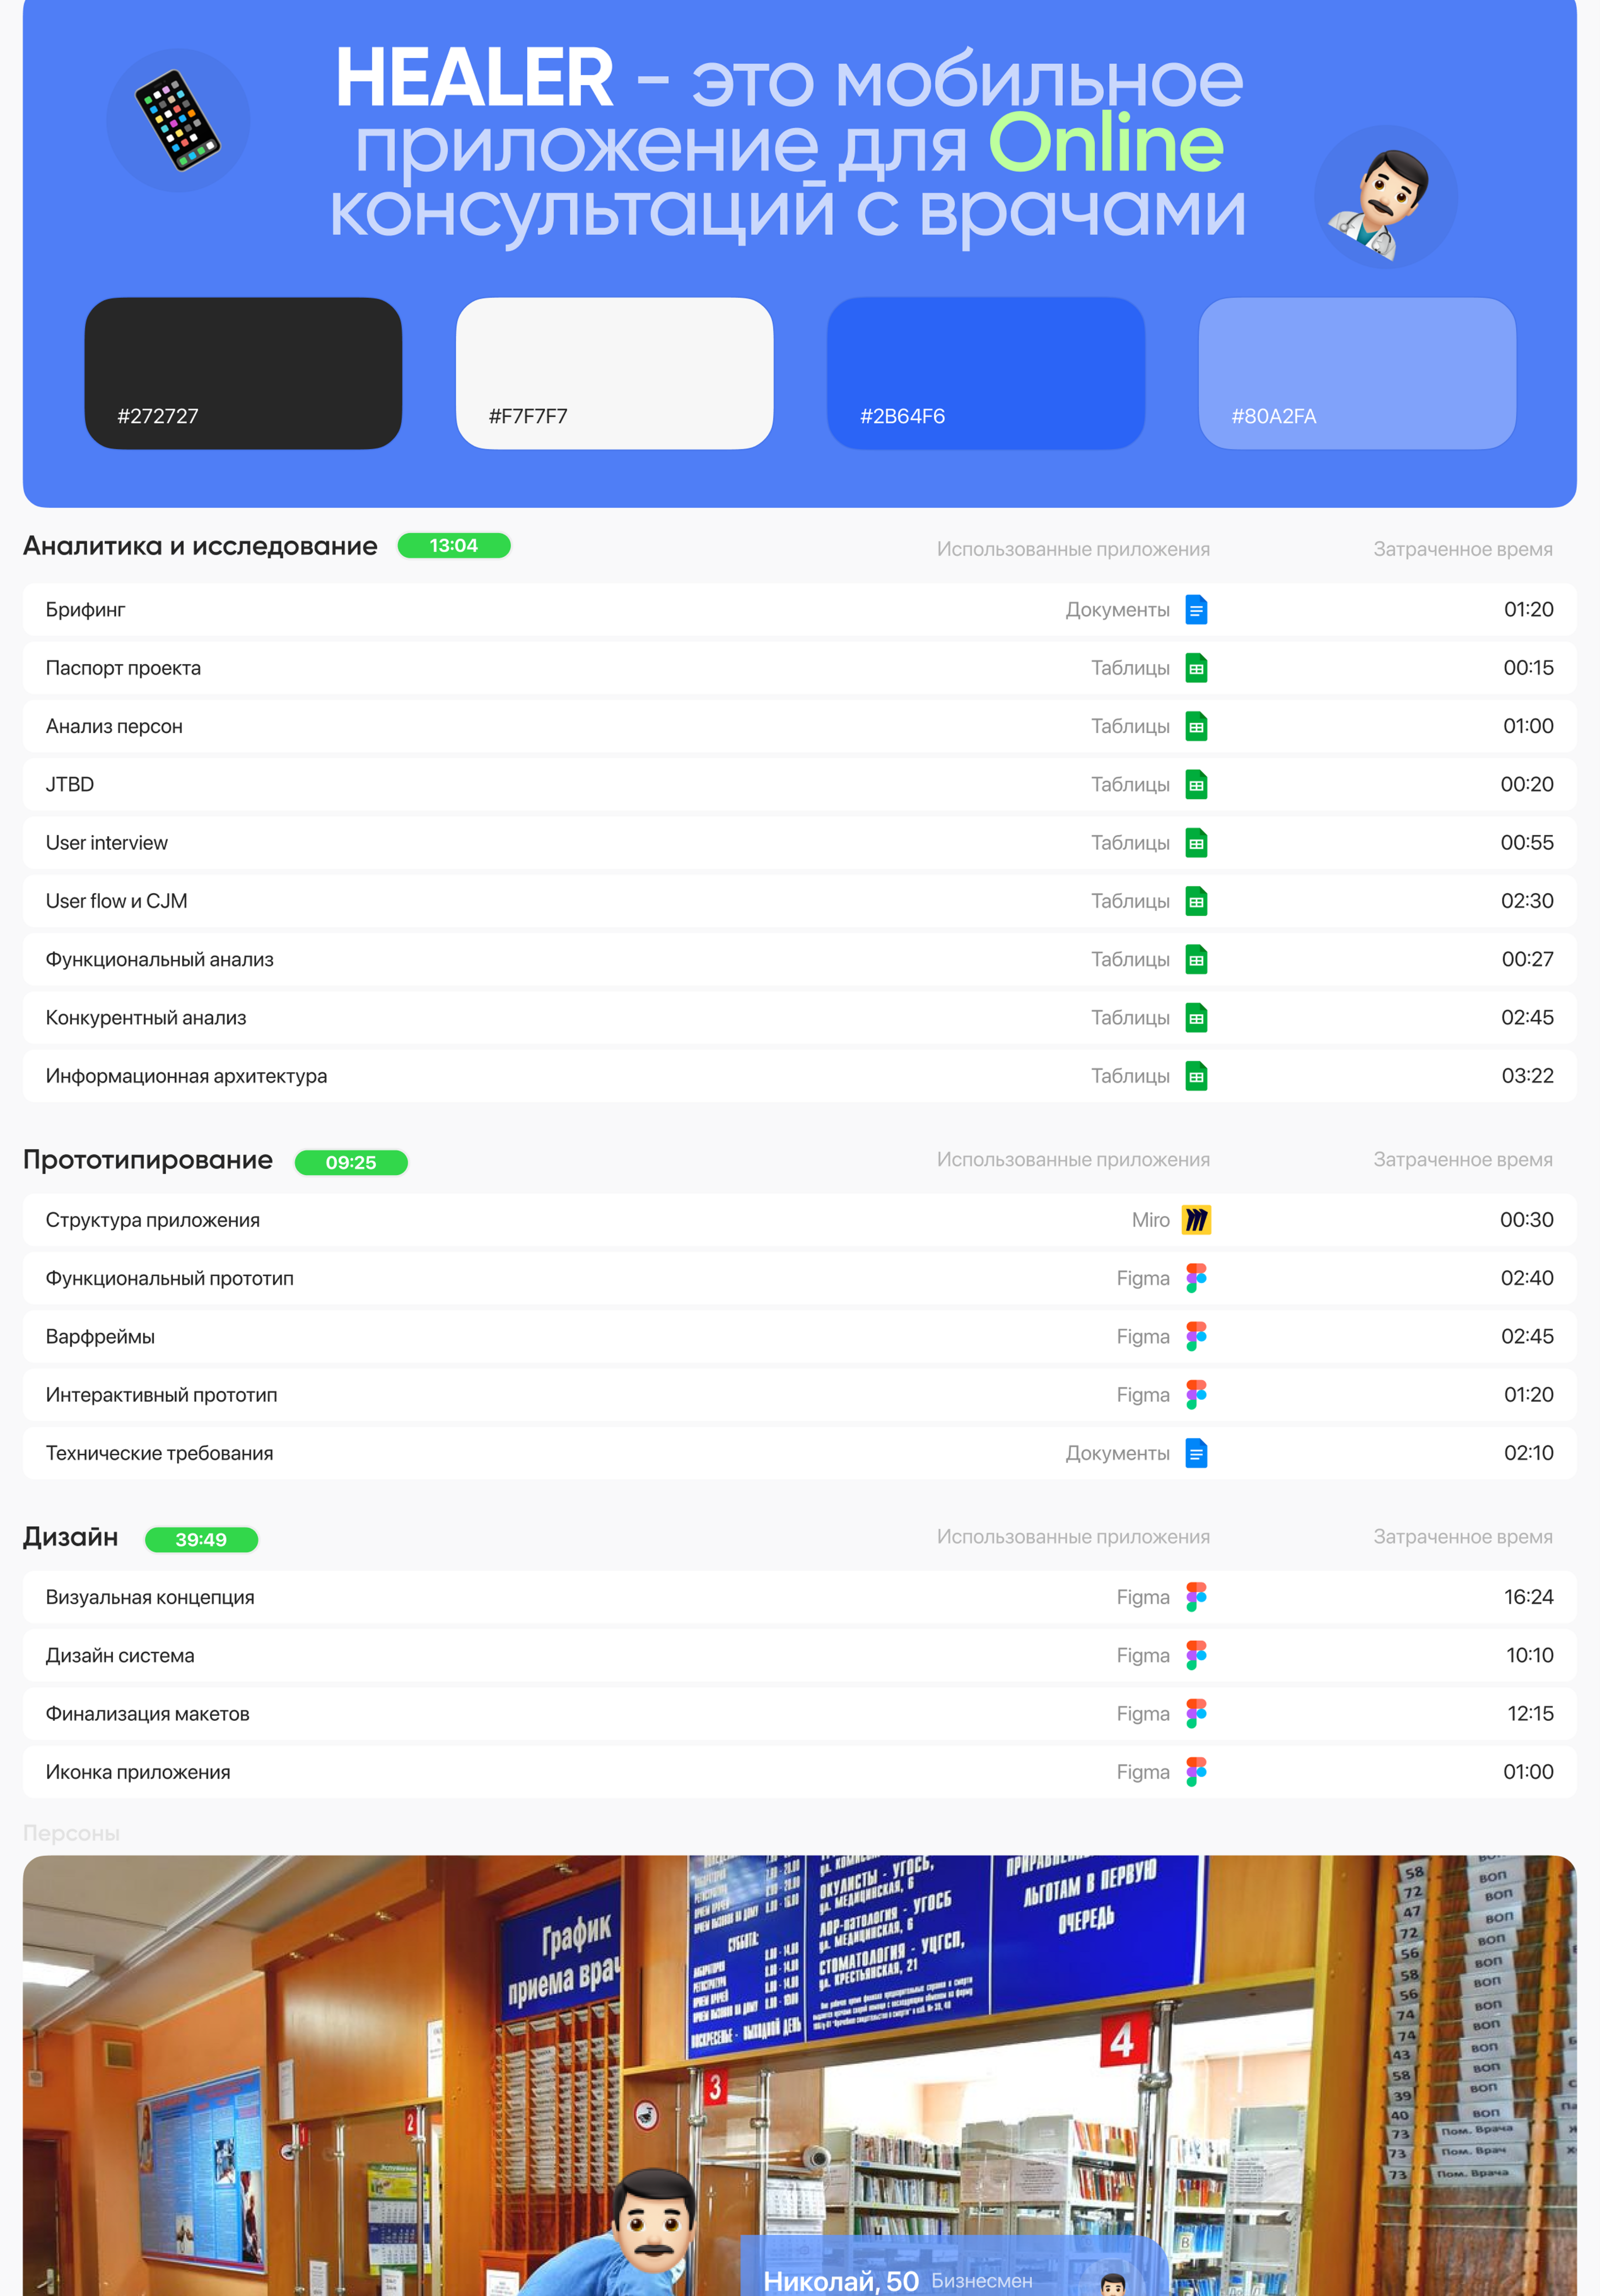
Task: Click the Figma icon in Варфреймы row
Action: 1196,1337
